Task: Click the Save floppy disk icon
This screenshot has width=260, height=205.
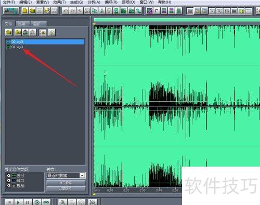Action: pos(40,11)
